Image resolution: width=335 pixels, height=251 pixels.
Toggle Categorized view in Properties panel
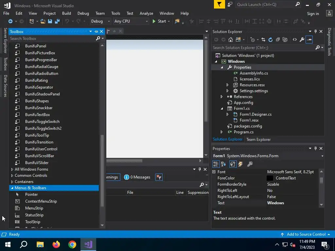click(216, 164)
